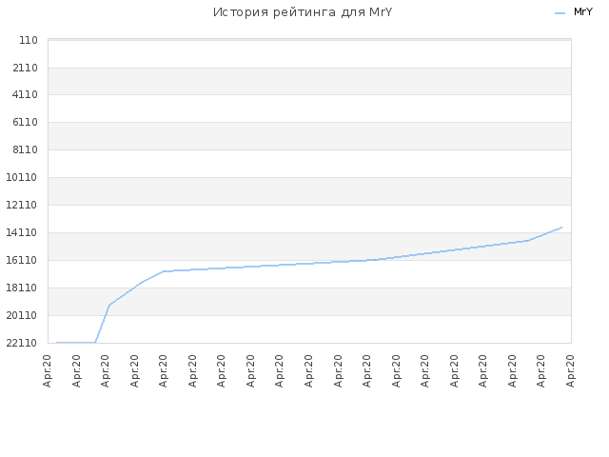Click the last Apr.20 x-axis label

(x=570, y=370)
